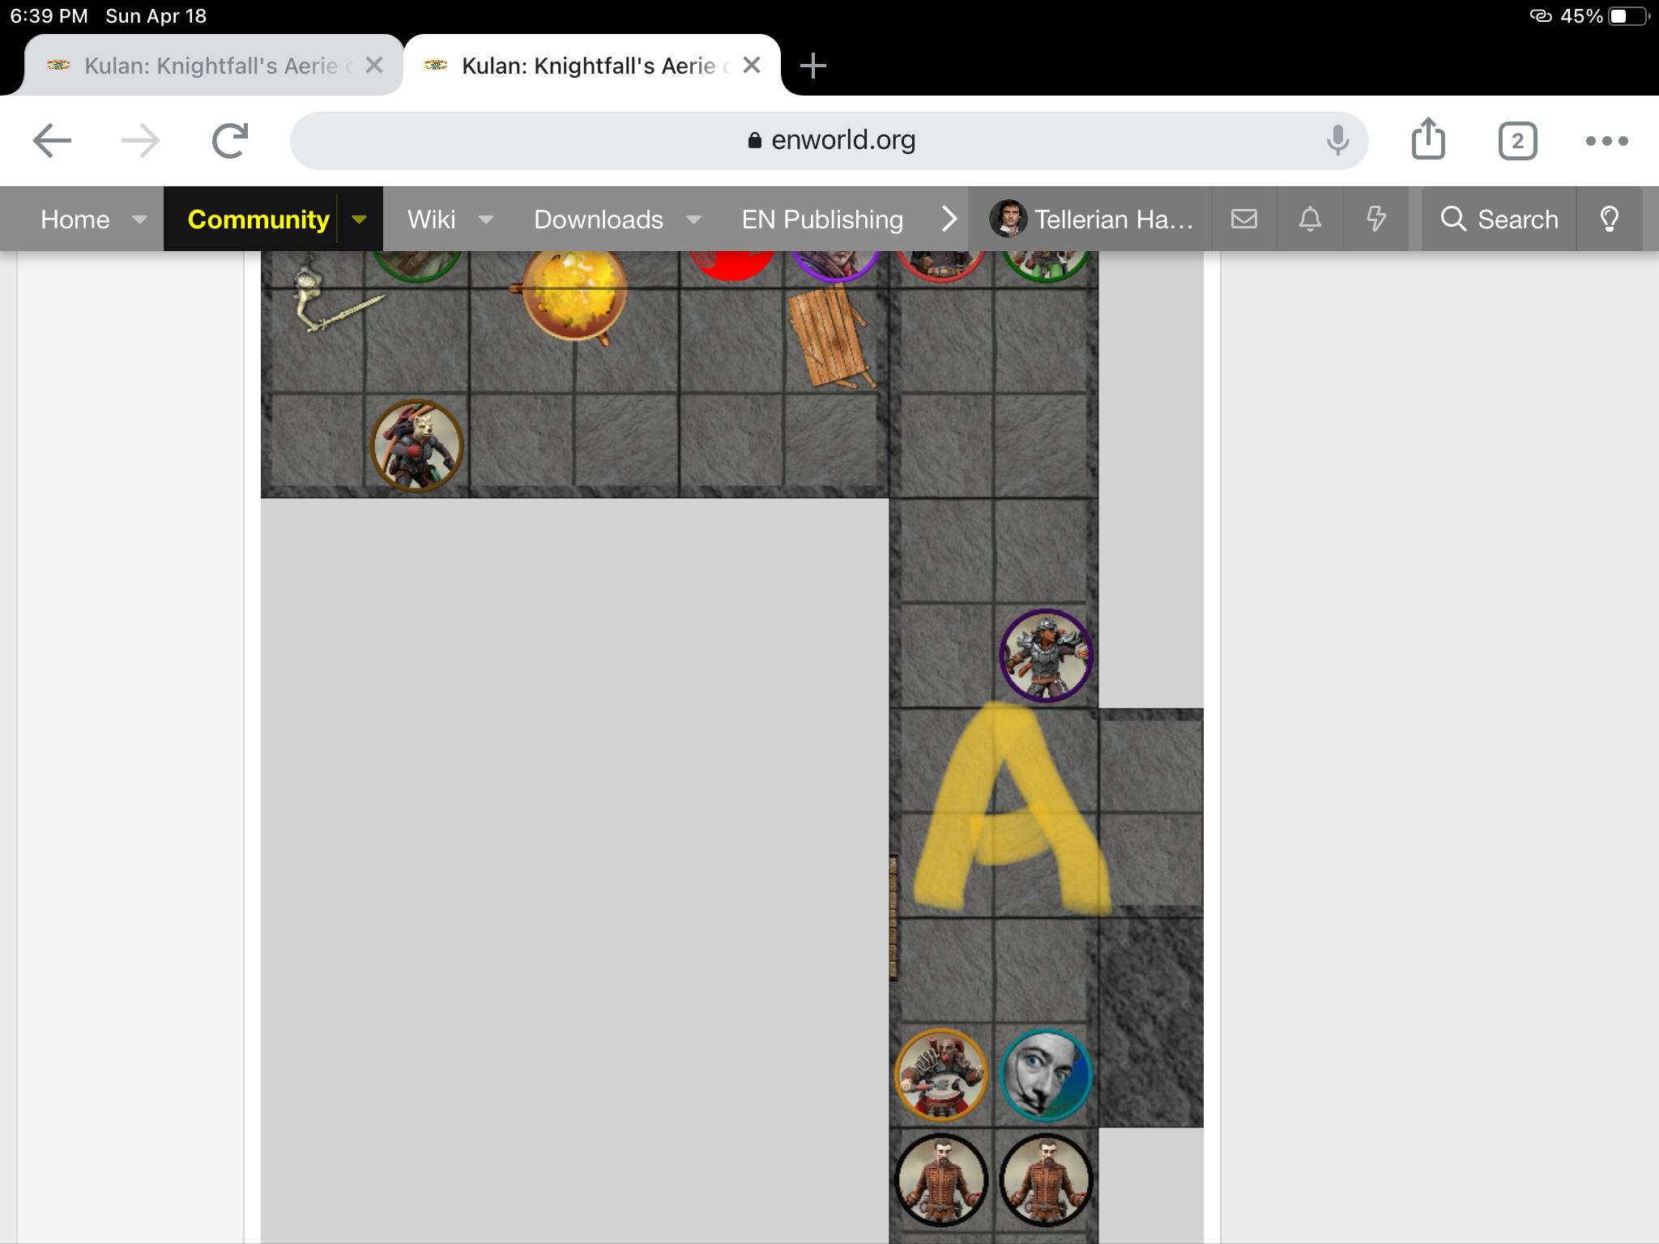Click the wooden table object on map
This screenshot has width=1659, height=1244.
[x=831, y=335]
